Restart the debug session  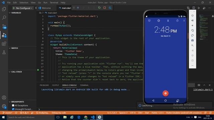click(99, 8)
